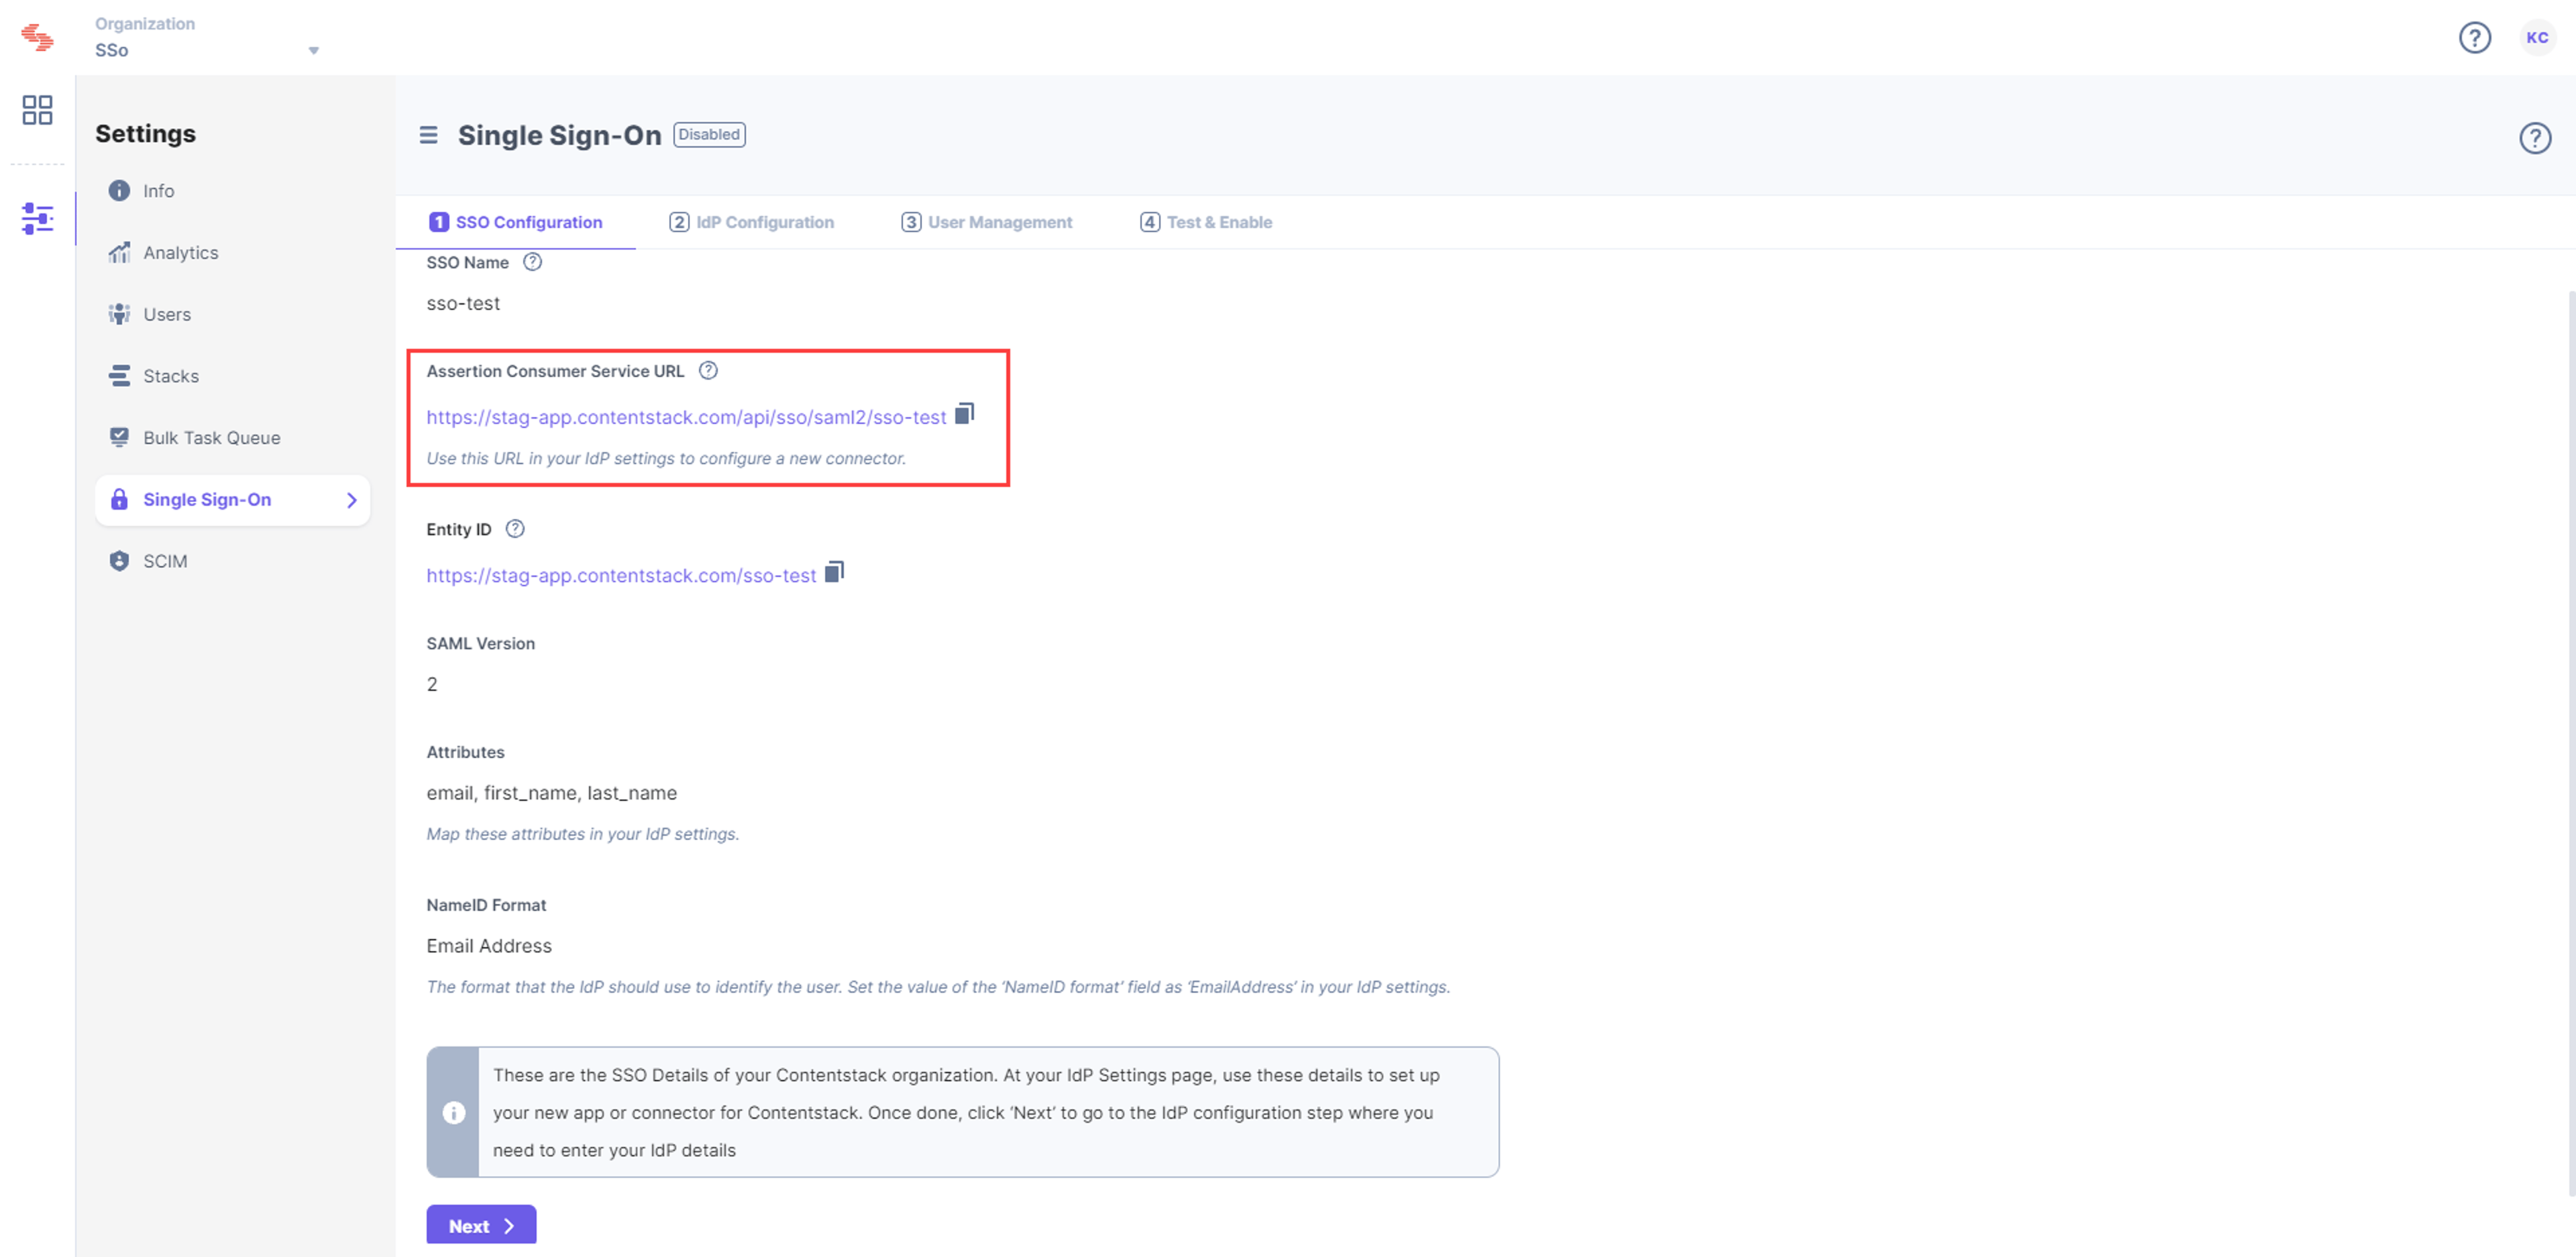Image resolution: width=2576 pixels, height=1257 pixels.
Task: Click the Settings sidebar heading
Action: pyautogui.click(x=145, y=134)
